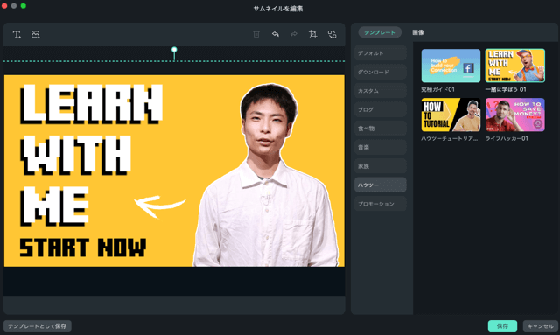Click the replace background icon in toolbar
Viewport: 560px width, 335px height.
332,34
